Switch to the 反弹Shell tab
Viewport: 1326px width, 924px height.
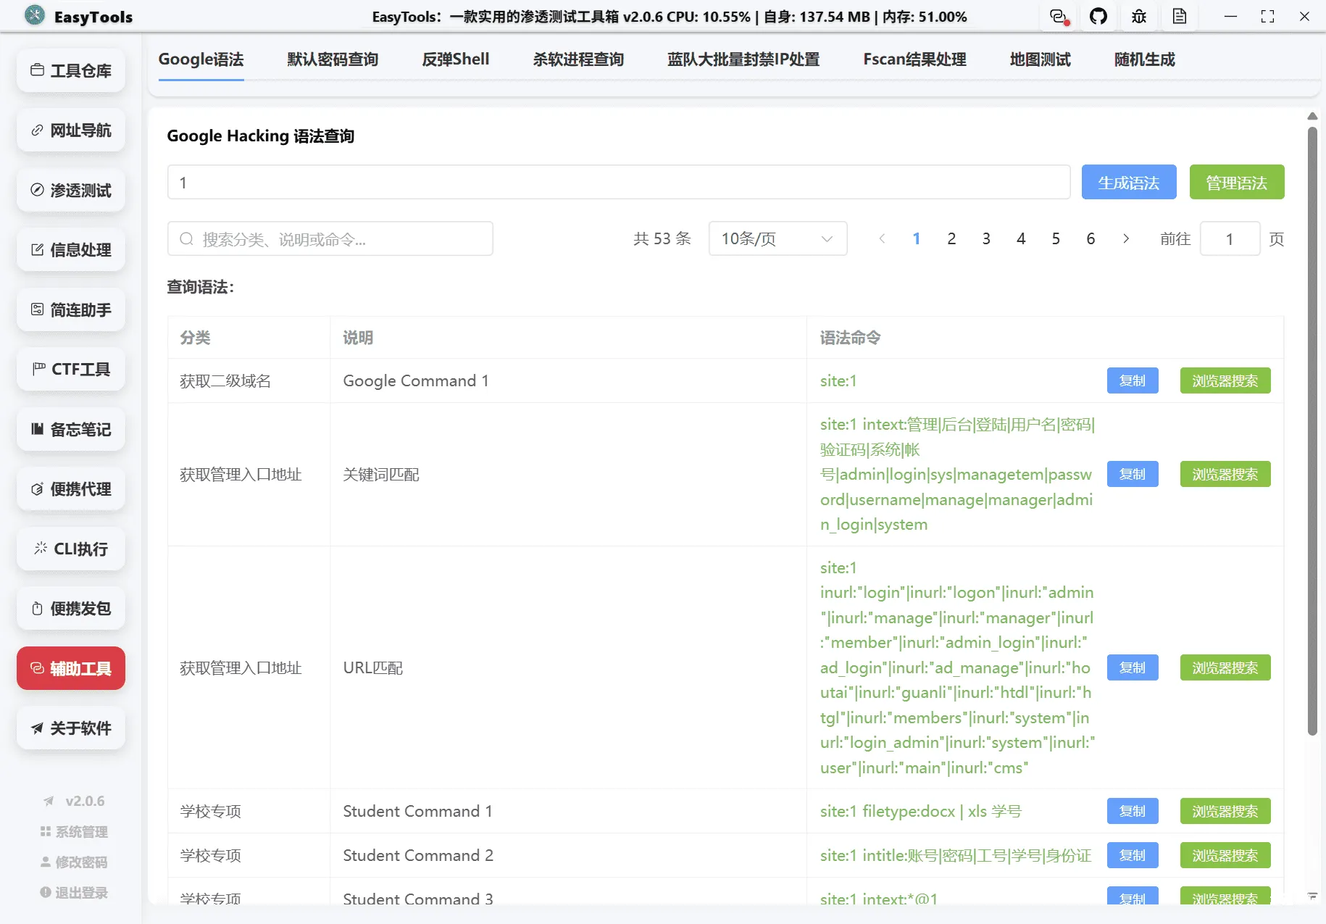pos(455,59)
